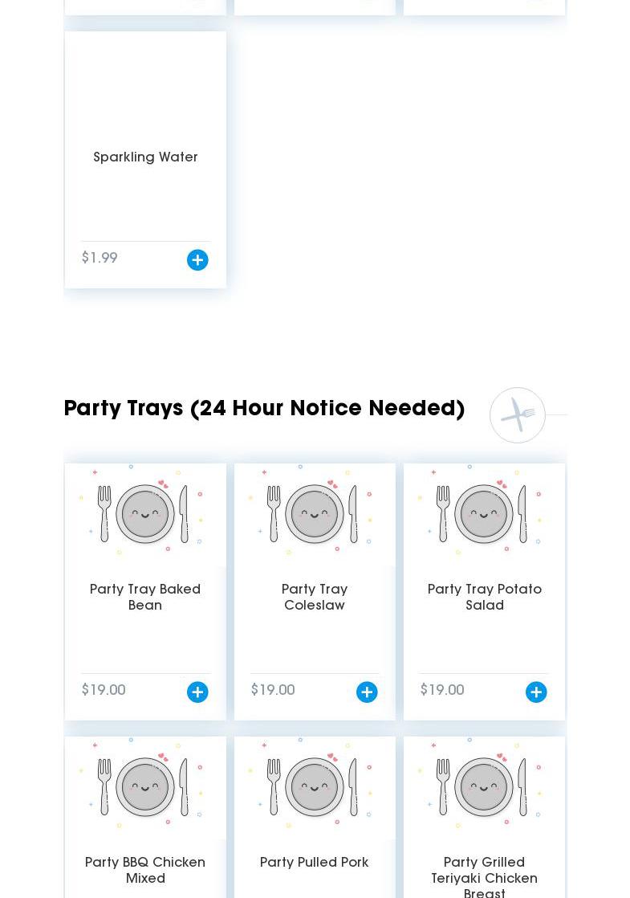Open the Party Tray Baked Bean title
Image resolution: width=630 pixels, height=898 pixels.
pyautogui.click(x=145, y=598)
